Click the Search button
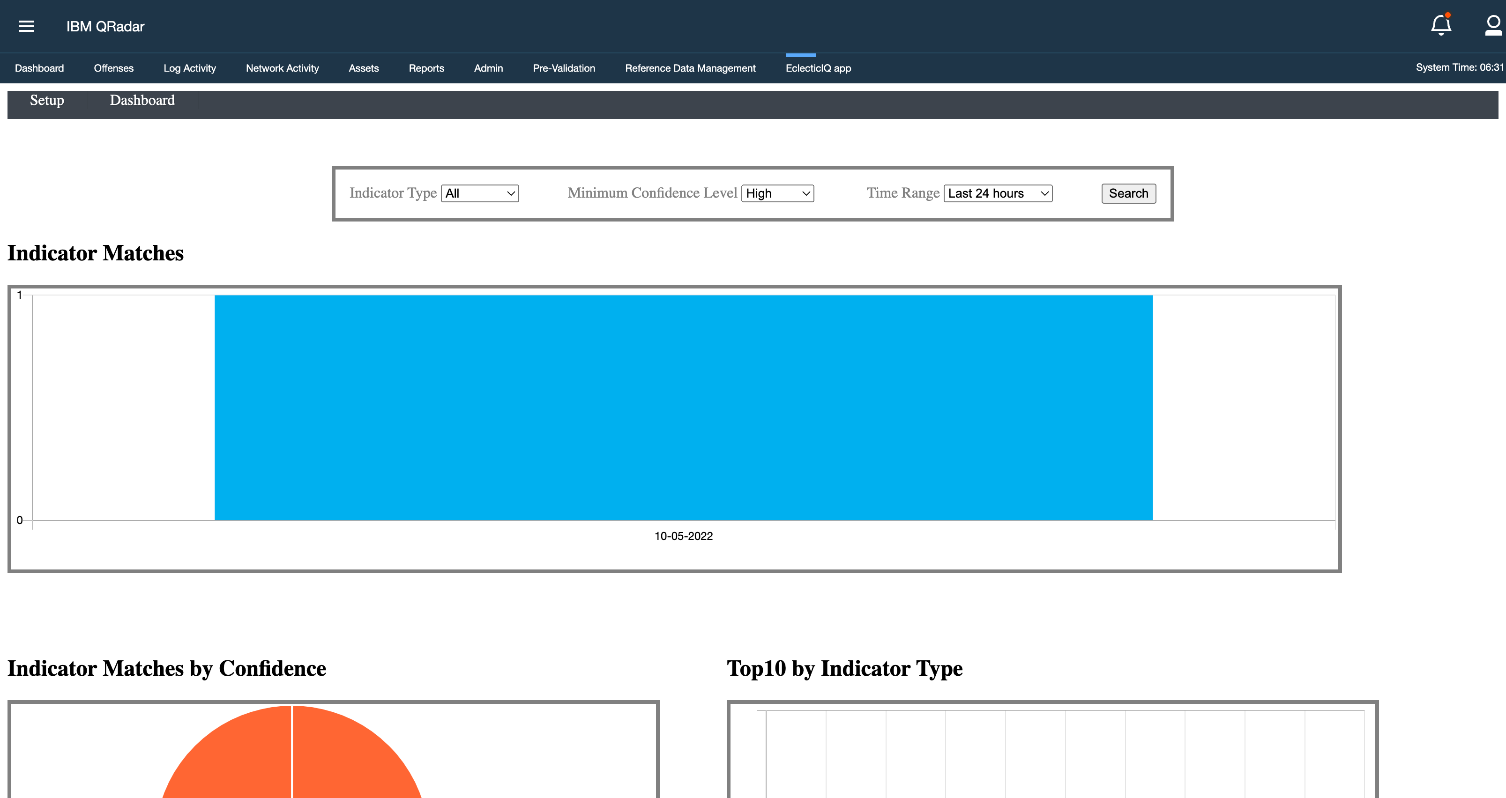 pos(1128,193)
